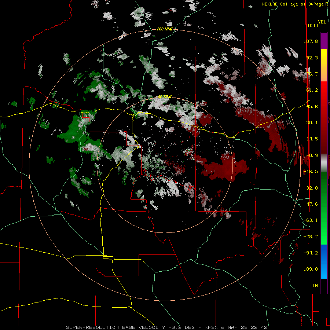
Task: Click the -109.8 value on velocity scale
Action: pos(309,269)
